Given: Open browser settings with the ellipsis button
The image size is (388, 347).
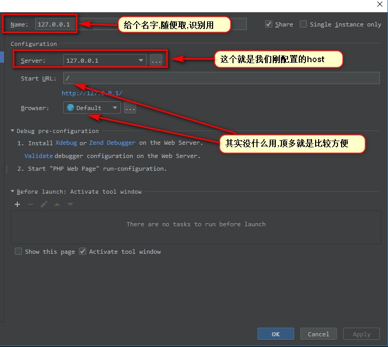Looking at the screenshot, I should click(130, 108).
